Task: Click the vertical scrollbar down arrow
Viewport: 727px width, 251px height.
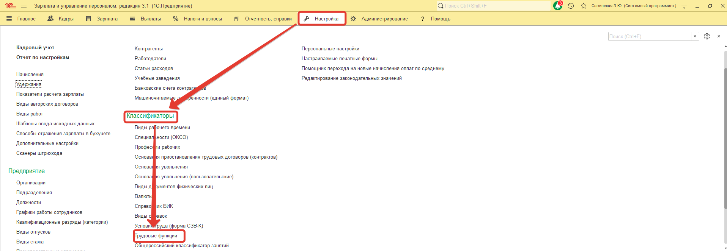Action: click(x=725, y=248)
